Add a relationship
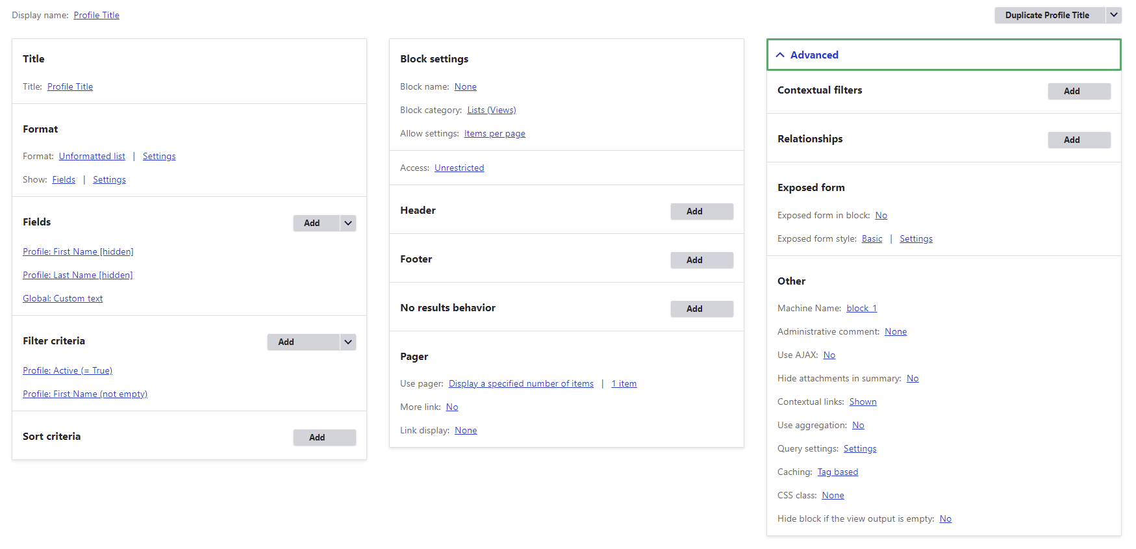Viewport: 1136px width, 549px height. point(1079,140)
